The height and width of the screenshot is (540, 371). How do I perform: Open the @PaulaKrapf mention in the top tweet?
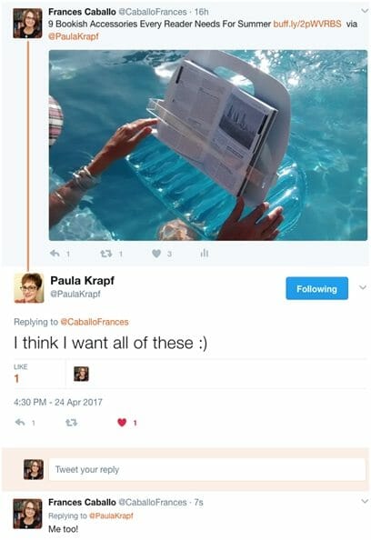pyautogui.click(x=74, y=36)
